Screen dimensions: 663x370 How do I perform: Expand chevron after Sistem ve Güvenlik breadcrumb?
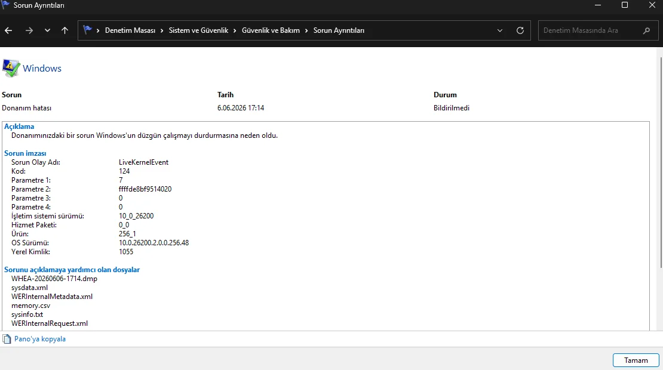tap(235, 30)
